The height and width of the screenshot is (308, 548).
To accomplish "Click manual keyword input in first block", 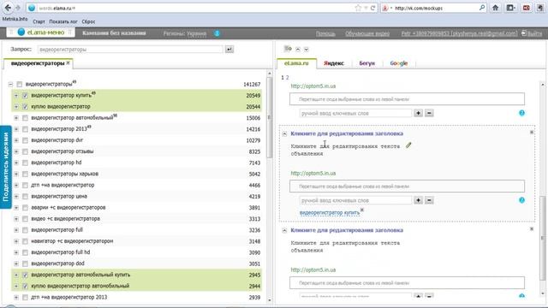I will (355, 113).
